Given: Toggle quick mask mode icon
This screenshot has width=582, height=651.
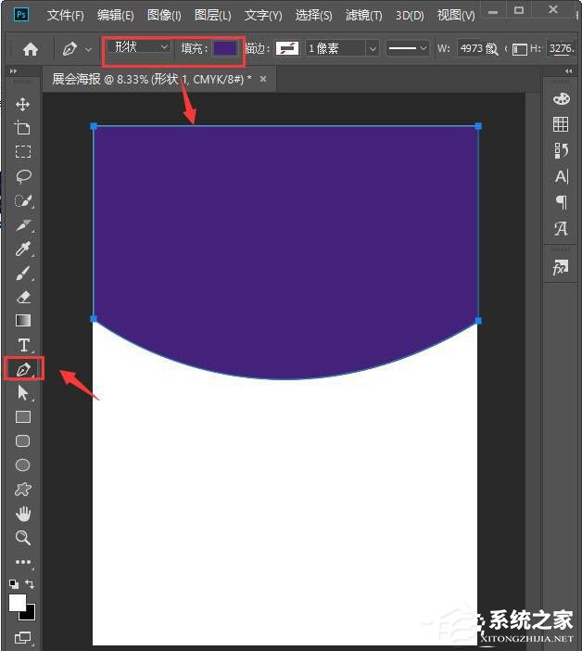Looking at the screenshot, I should 23,638.
